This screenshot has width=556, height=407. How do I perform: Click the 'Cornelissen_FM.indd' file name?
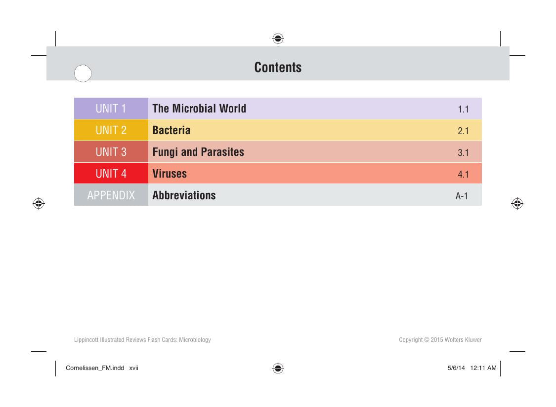click(x=95, y=368)
